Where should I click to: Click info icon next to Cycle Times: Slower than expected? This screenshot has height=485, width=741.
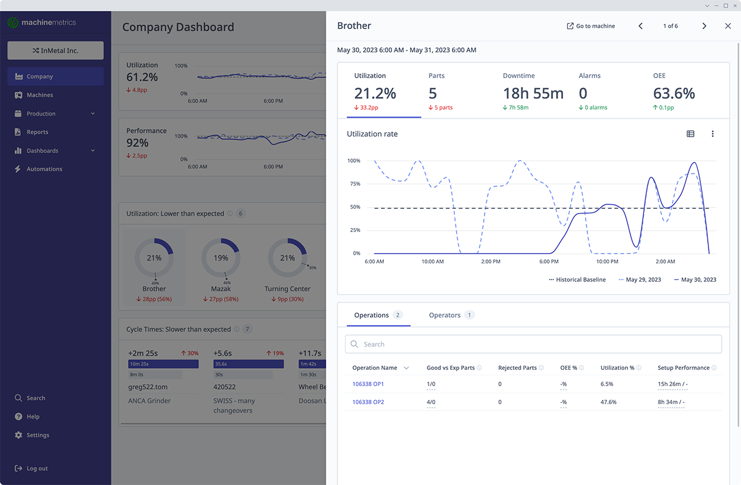coord(237,329)
